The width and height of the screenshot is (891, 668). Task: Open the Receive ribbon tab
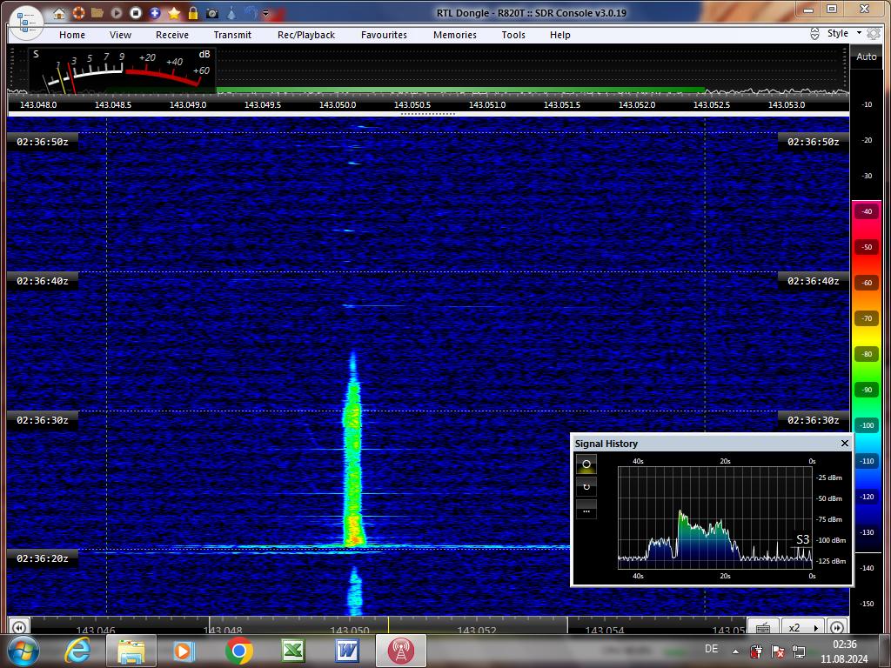click(x=172, y=35)
